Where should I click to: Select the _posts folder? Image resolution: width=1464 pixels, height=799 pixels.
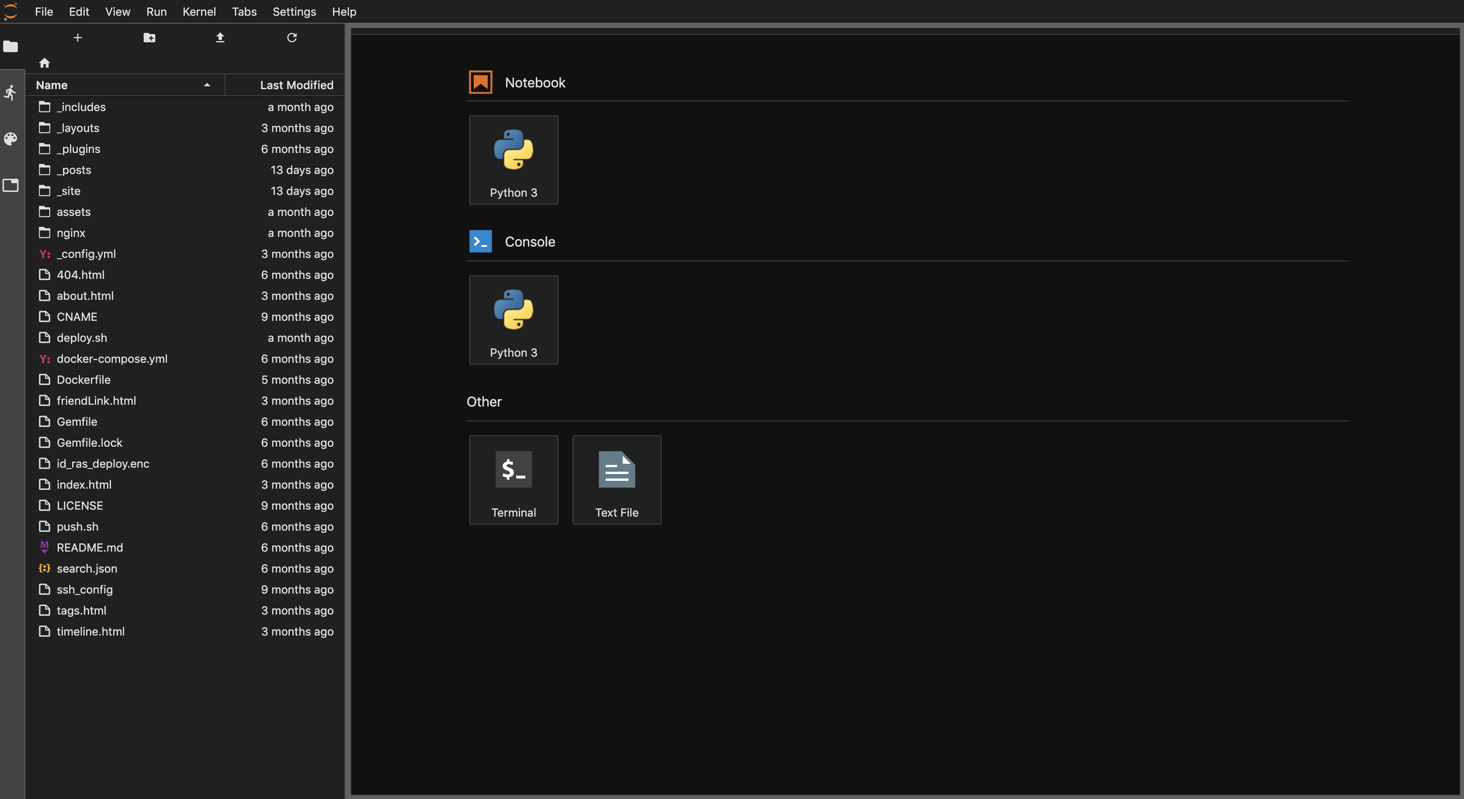[74, 170]
